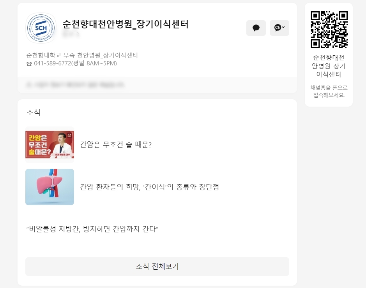Open the Ch channel add dropdown button
Viewport: 366px width, 288px height.
279,28
